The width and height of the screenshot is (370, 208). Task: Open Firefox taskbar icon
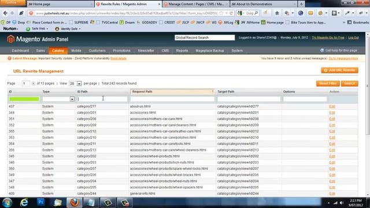(x=75, y=203)
